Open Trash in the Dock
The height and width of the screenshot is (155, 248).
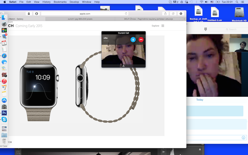coord(4,141)
